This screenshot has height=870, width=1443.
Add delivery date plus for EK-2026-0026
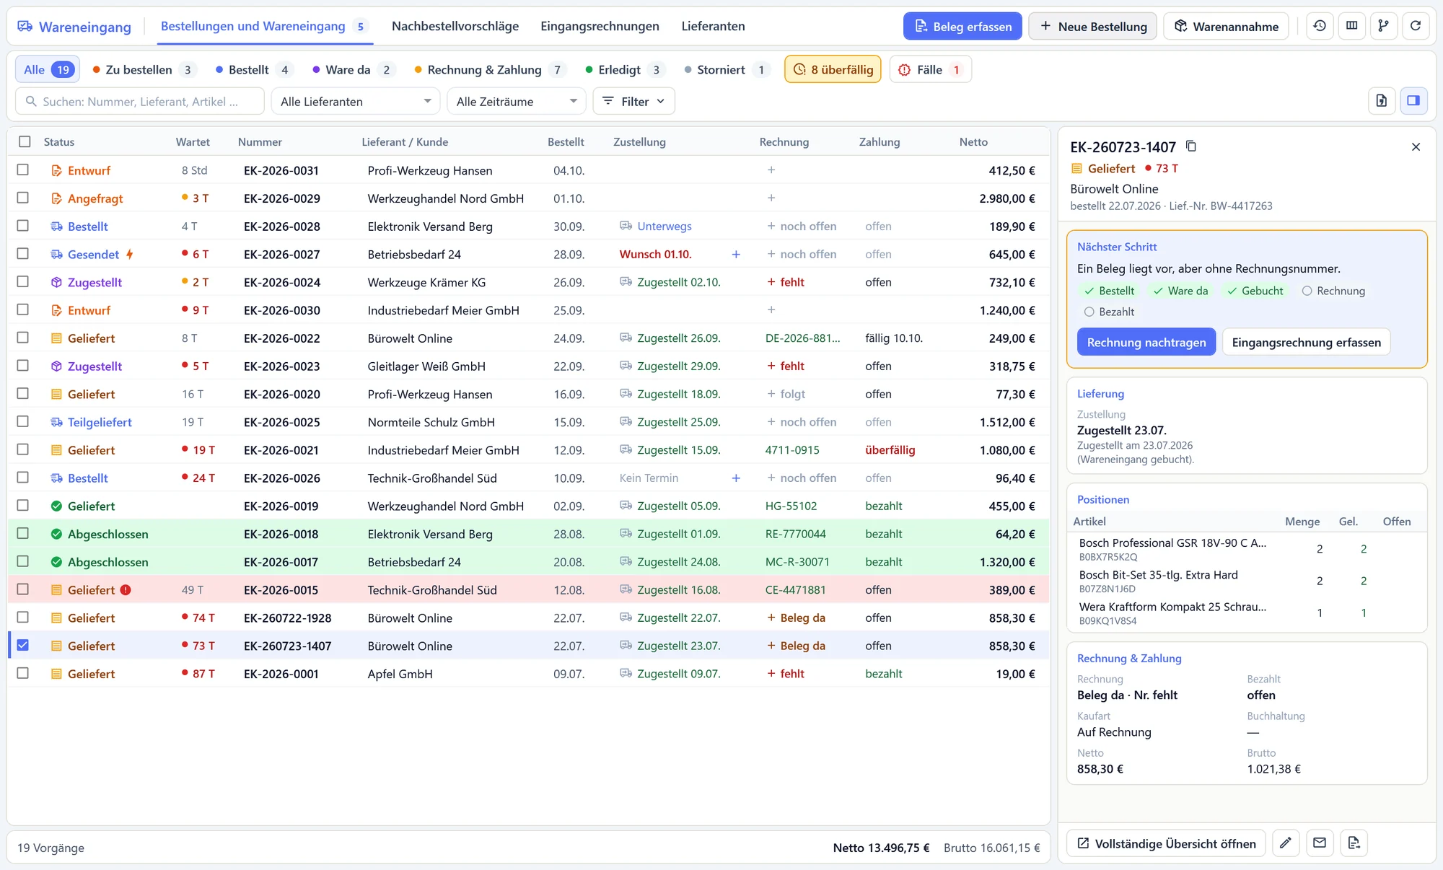coord(736,478)
